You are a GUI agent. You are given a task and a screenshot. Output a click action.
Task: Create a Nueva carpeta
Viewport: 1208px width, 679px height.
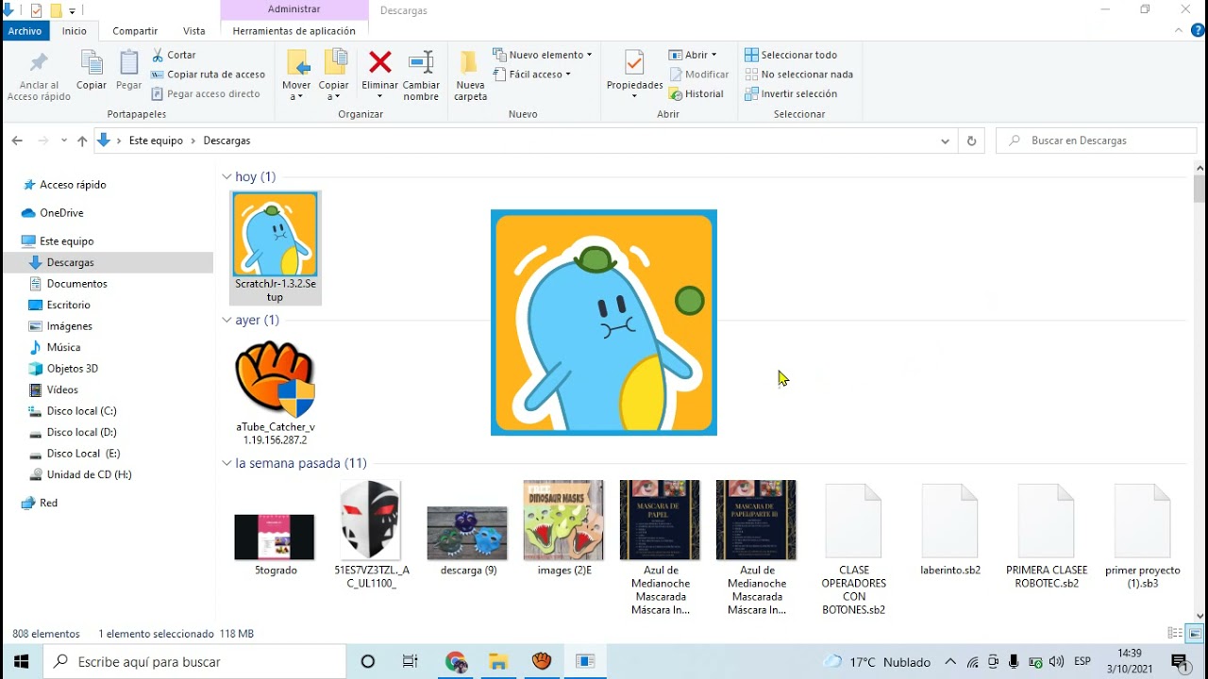[x=470, y=75]
